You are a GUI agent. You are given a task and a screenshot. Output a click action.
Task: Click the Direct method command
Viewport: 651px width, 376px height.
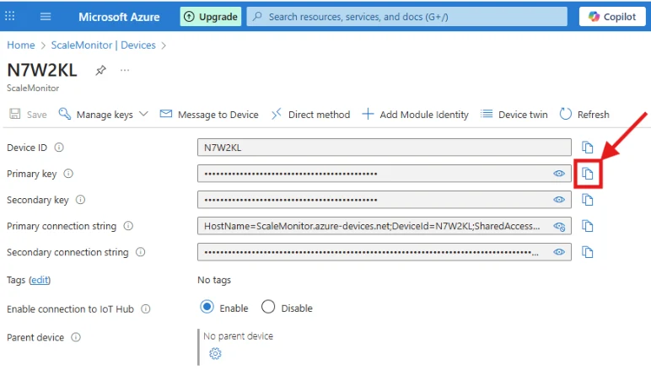click(x=310, y=114)
